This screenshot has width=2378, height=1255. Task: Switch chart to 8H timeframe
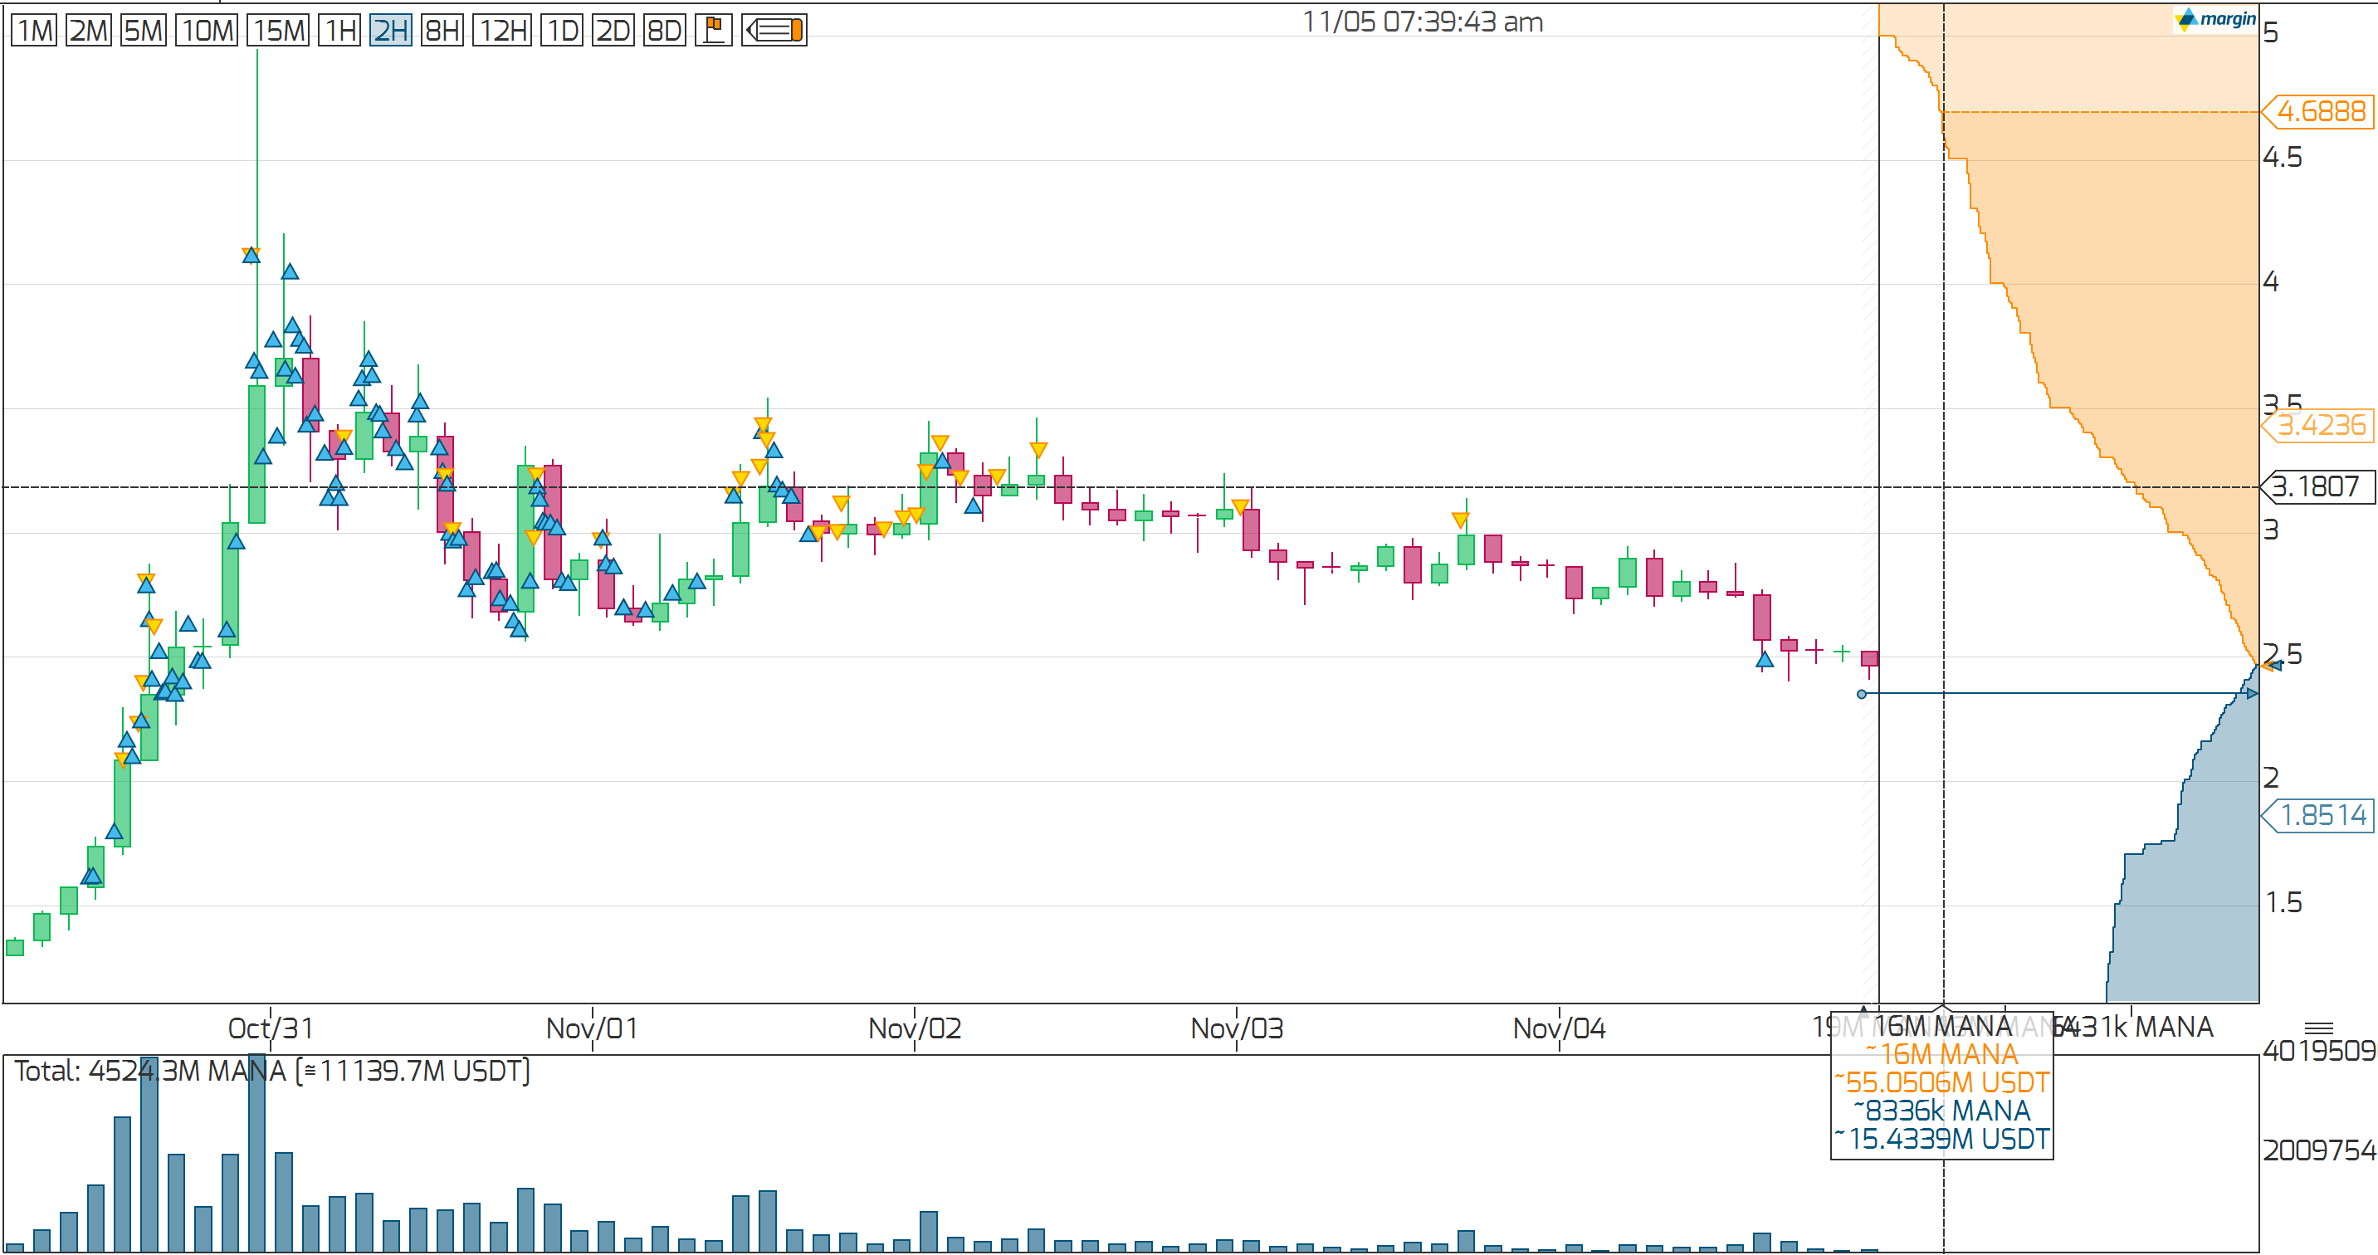click(442, 31)
